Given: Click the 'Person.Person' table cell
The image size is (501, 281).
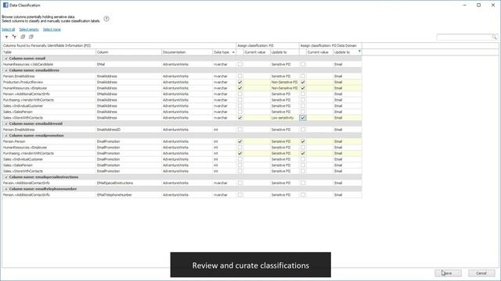Looking at the screenshot, I should coord(49,141).
